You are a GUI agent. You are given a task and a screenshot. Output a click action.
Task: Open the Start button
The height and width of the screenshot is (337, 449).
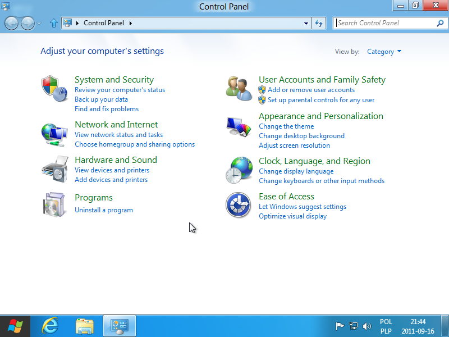(x=15, y=326)
